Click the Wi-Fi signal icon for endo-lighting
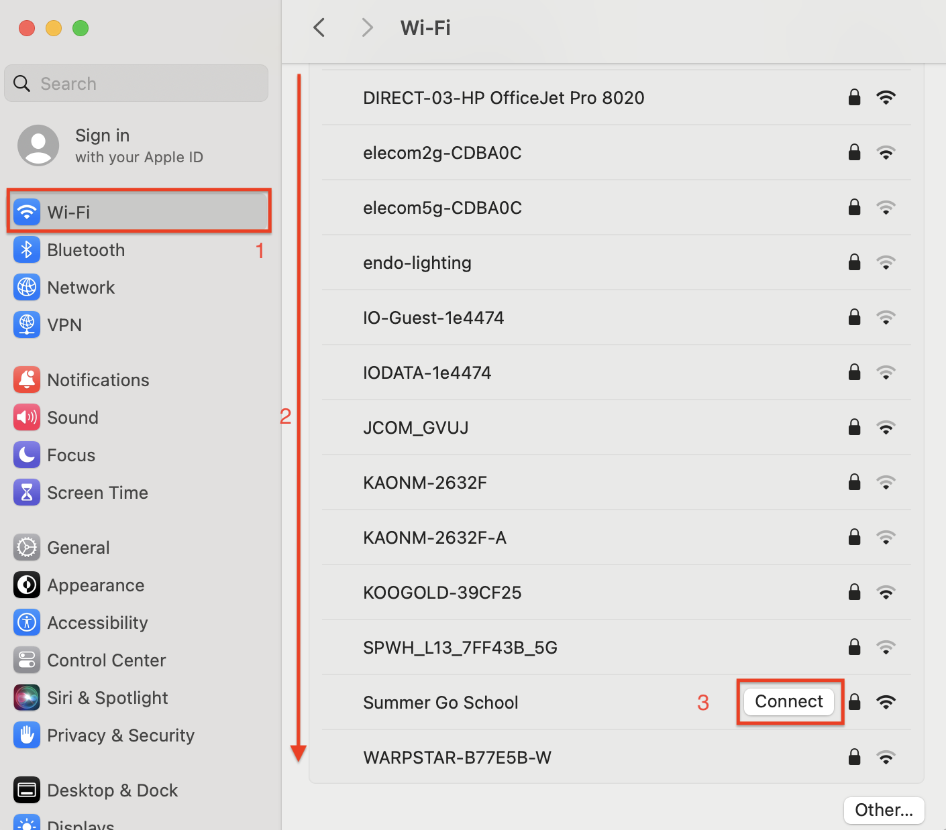The width and height of the screenshot is (946, 830). tap(886, 262)
